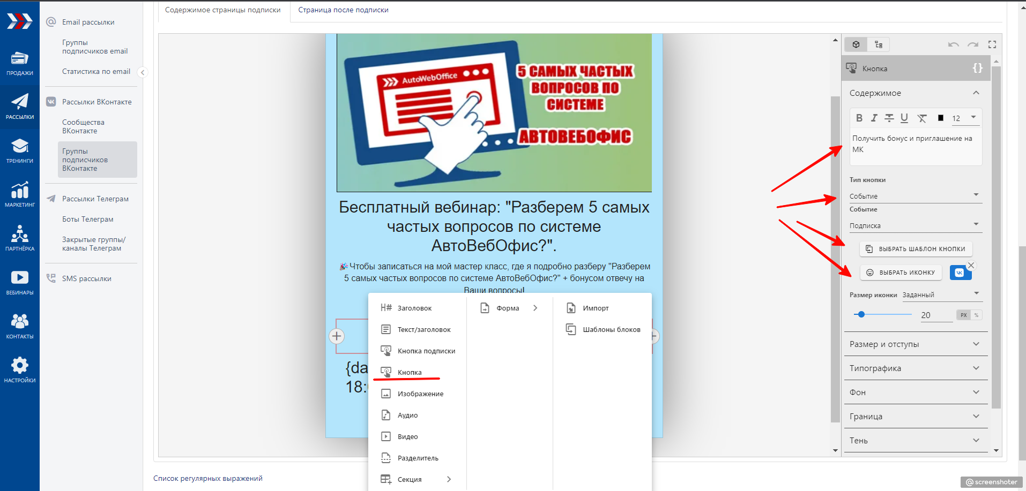Toggle bold formatting in text editor
Viewport: 1026px width, 491px height.
859,118
